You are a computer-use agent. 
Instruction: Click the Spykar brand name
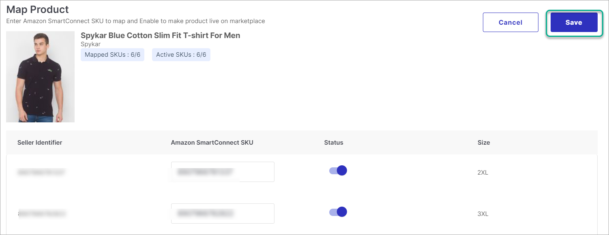90,44
